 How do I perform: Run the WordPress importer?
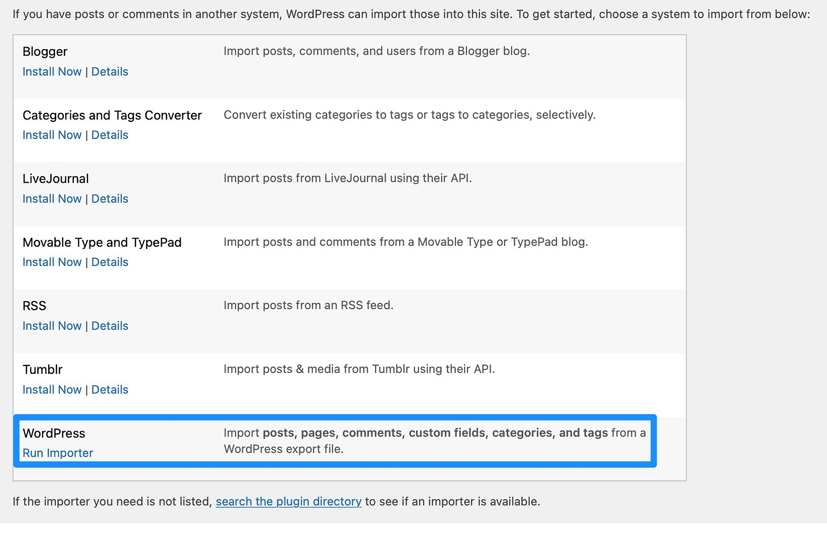(58, 453)
